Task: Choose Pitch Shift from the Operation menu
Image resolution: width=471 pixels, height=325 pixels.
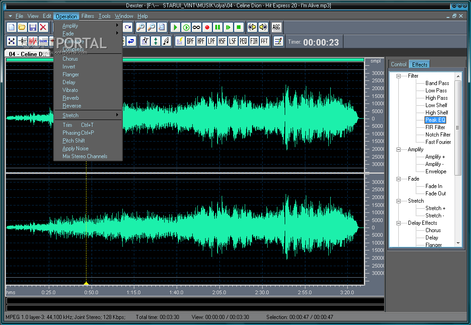Action: pyautogui.click(x=88, y=141)
